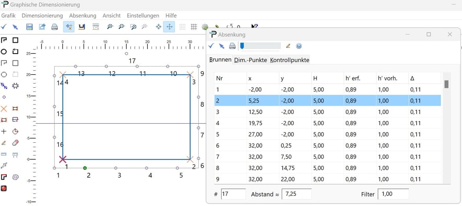Click the red record ball icon
462x206 pixels.
point(4,188)
